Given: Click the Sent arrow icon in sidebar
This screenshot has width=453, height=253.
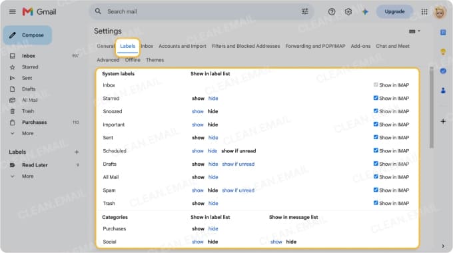Looking at the screenshot, I should (x=13, y=78).
